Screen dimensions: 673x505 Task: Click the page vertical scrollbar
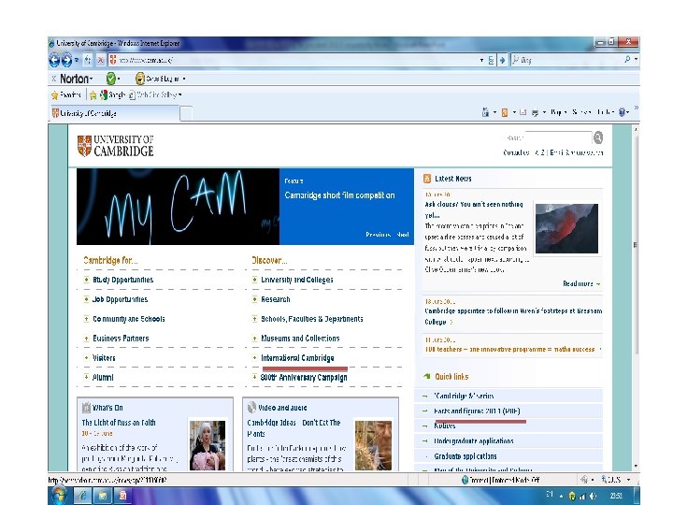pos(636,297)
